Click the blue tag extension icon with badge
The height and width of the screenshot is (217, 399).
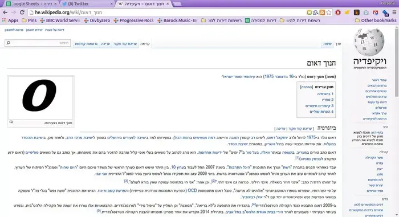[385, 13]
